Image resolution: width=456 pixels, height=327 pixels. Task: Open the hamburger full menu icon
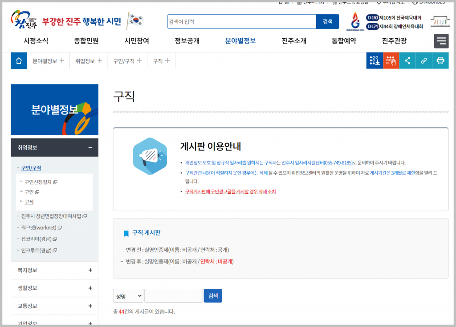pos(441,41)
